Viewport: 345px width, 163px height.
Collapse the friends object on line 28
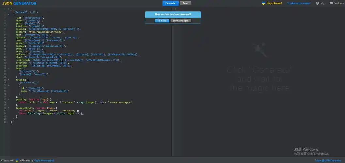(x=9, y=85)
